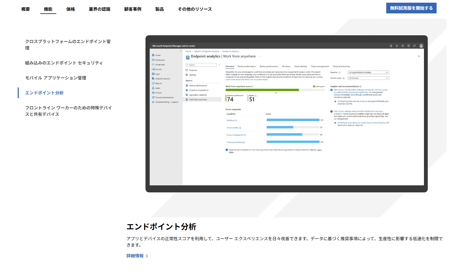Switch to Model performance tab
Screen dimensions: 465x275
(247, 66)
